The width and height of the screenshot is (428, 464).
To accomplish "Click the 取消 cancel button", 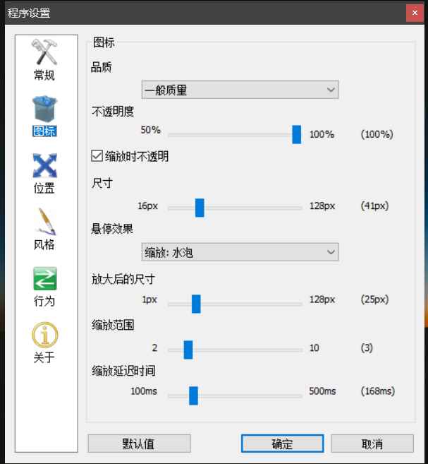I will pyautogui.click(x=372, y=444).
